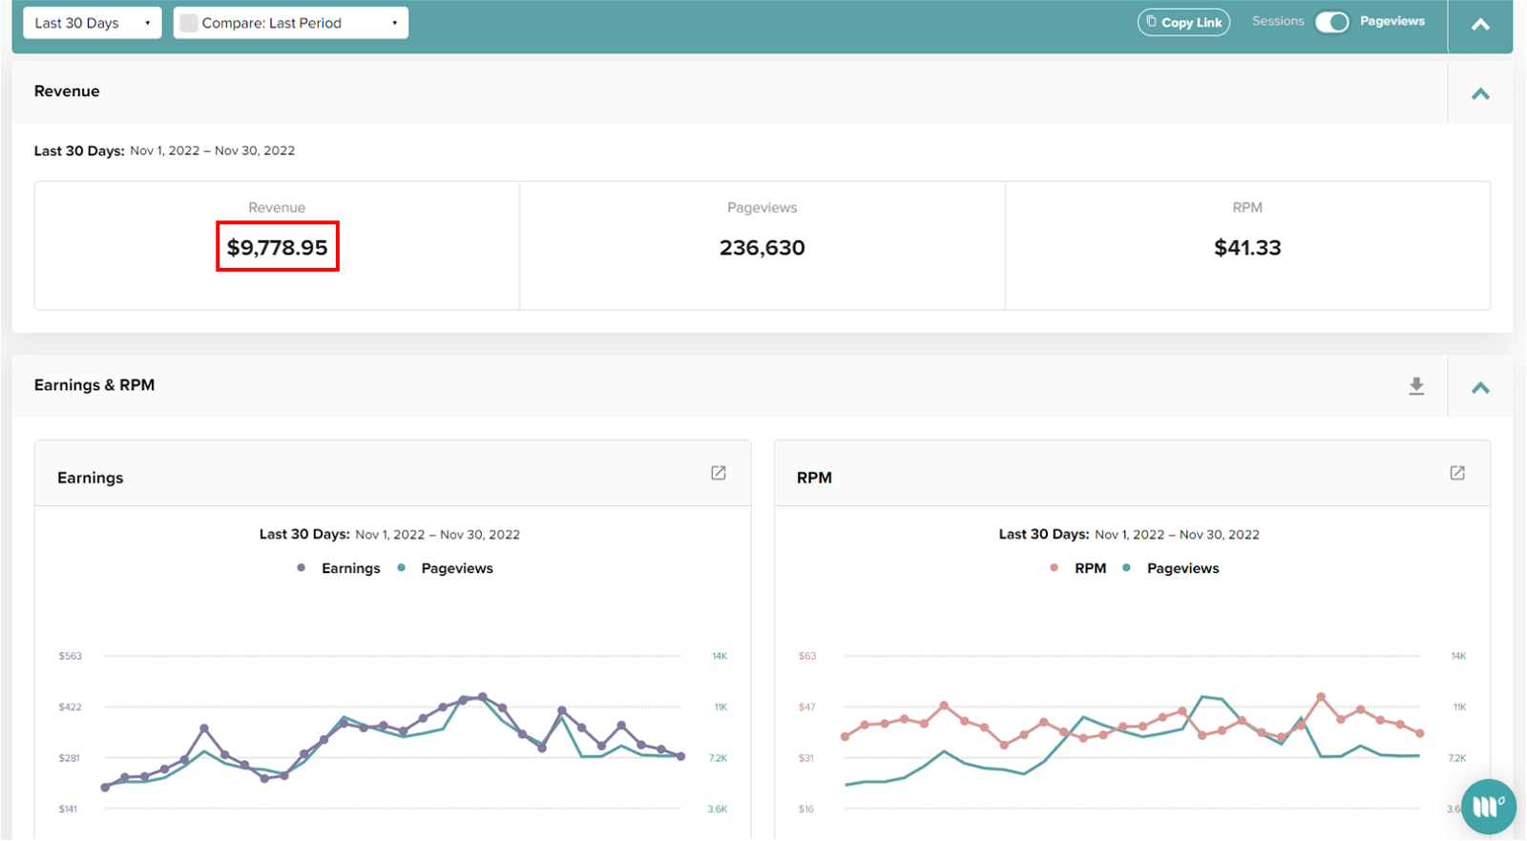
Task: Click the Copy Link button
Action: 1183,22
